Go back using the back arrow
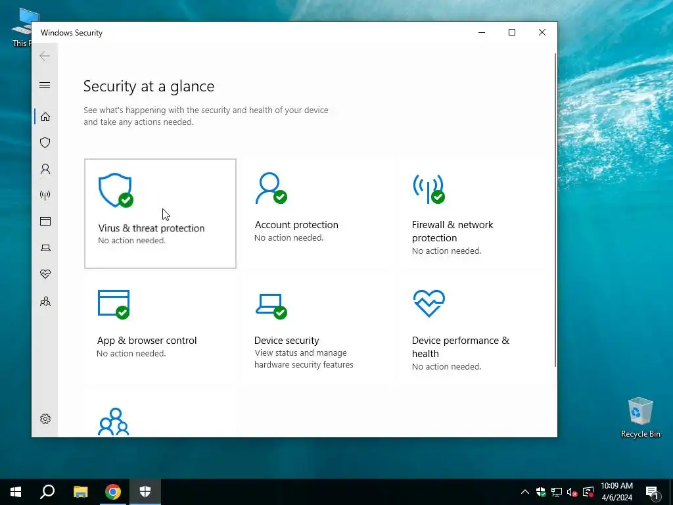Image resolution: width=673 pixels, height=505 pixels. 45,56
